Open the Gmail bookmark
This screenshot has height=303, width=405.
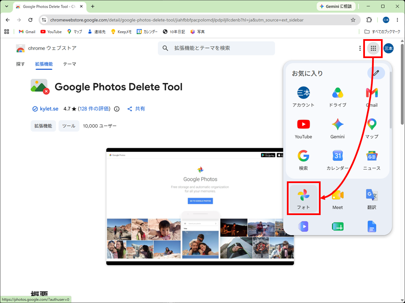coord(27,32)
